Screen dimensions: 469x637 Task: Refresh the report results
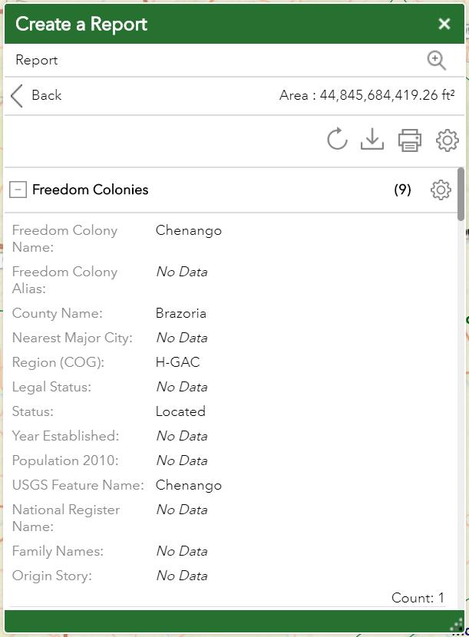point(336,140)
